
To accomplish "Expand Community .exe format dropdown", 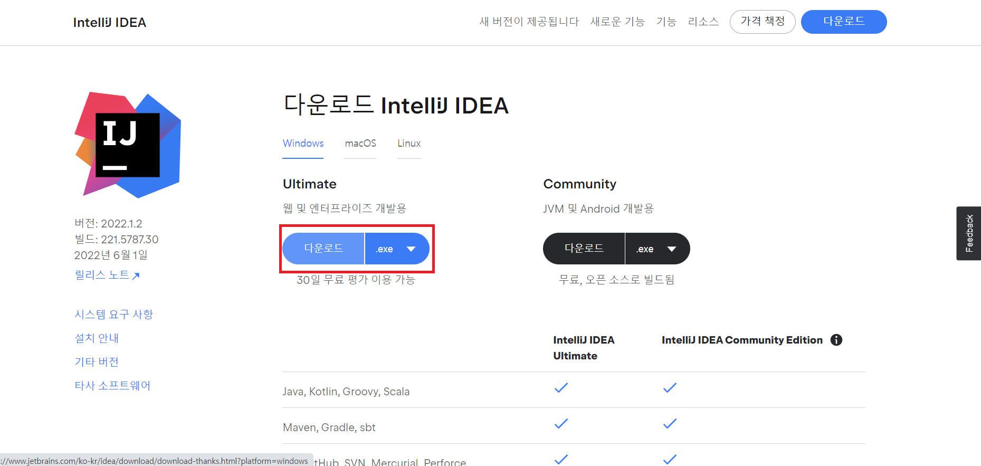I will tap(658, 249).
